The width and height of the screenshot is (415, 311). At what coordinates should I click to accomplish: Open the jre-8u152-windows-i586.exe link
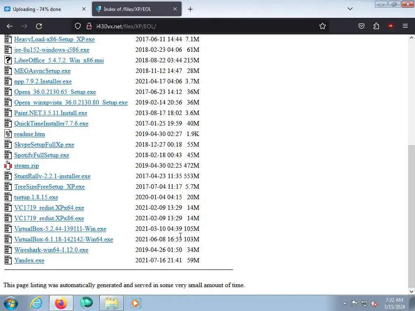pyautogui.click(x=51, y=50)
